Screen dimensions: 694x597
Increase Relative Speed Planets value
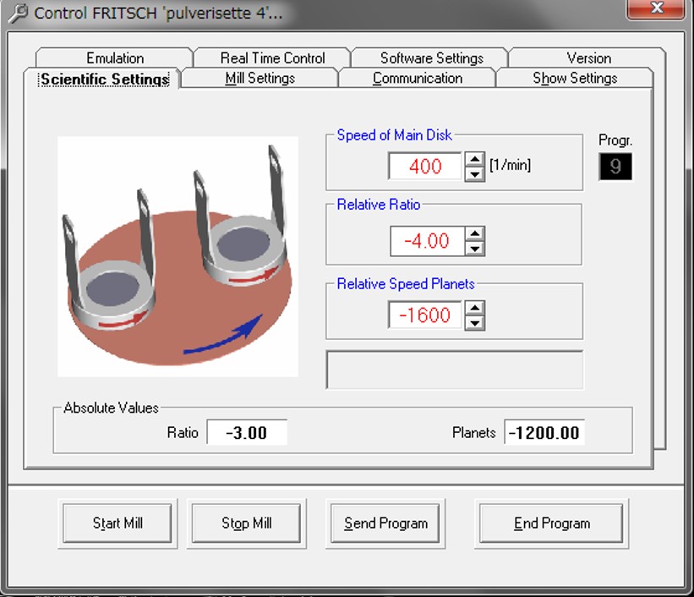[475, 309]
